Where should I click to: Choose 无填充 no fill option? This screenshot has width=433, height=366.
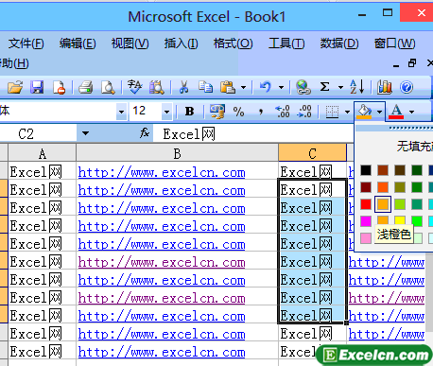[415, 147]
